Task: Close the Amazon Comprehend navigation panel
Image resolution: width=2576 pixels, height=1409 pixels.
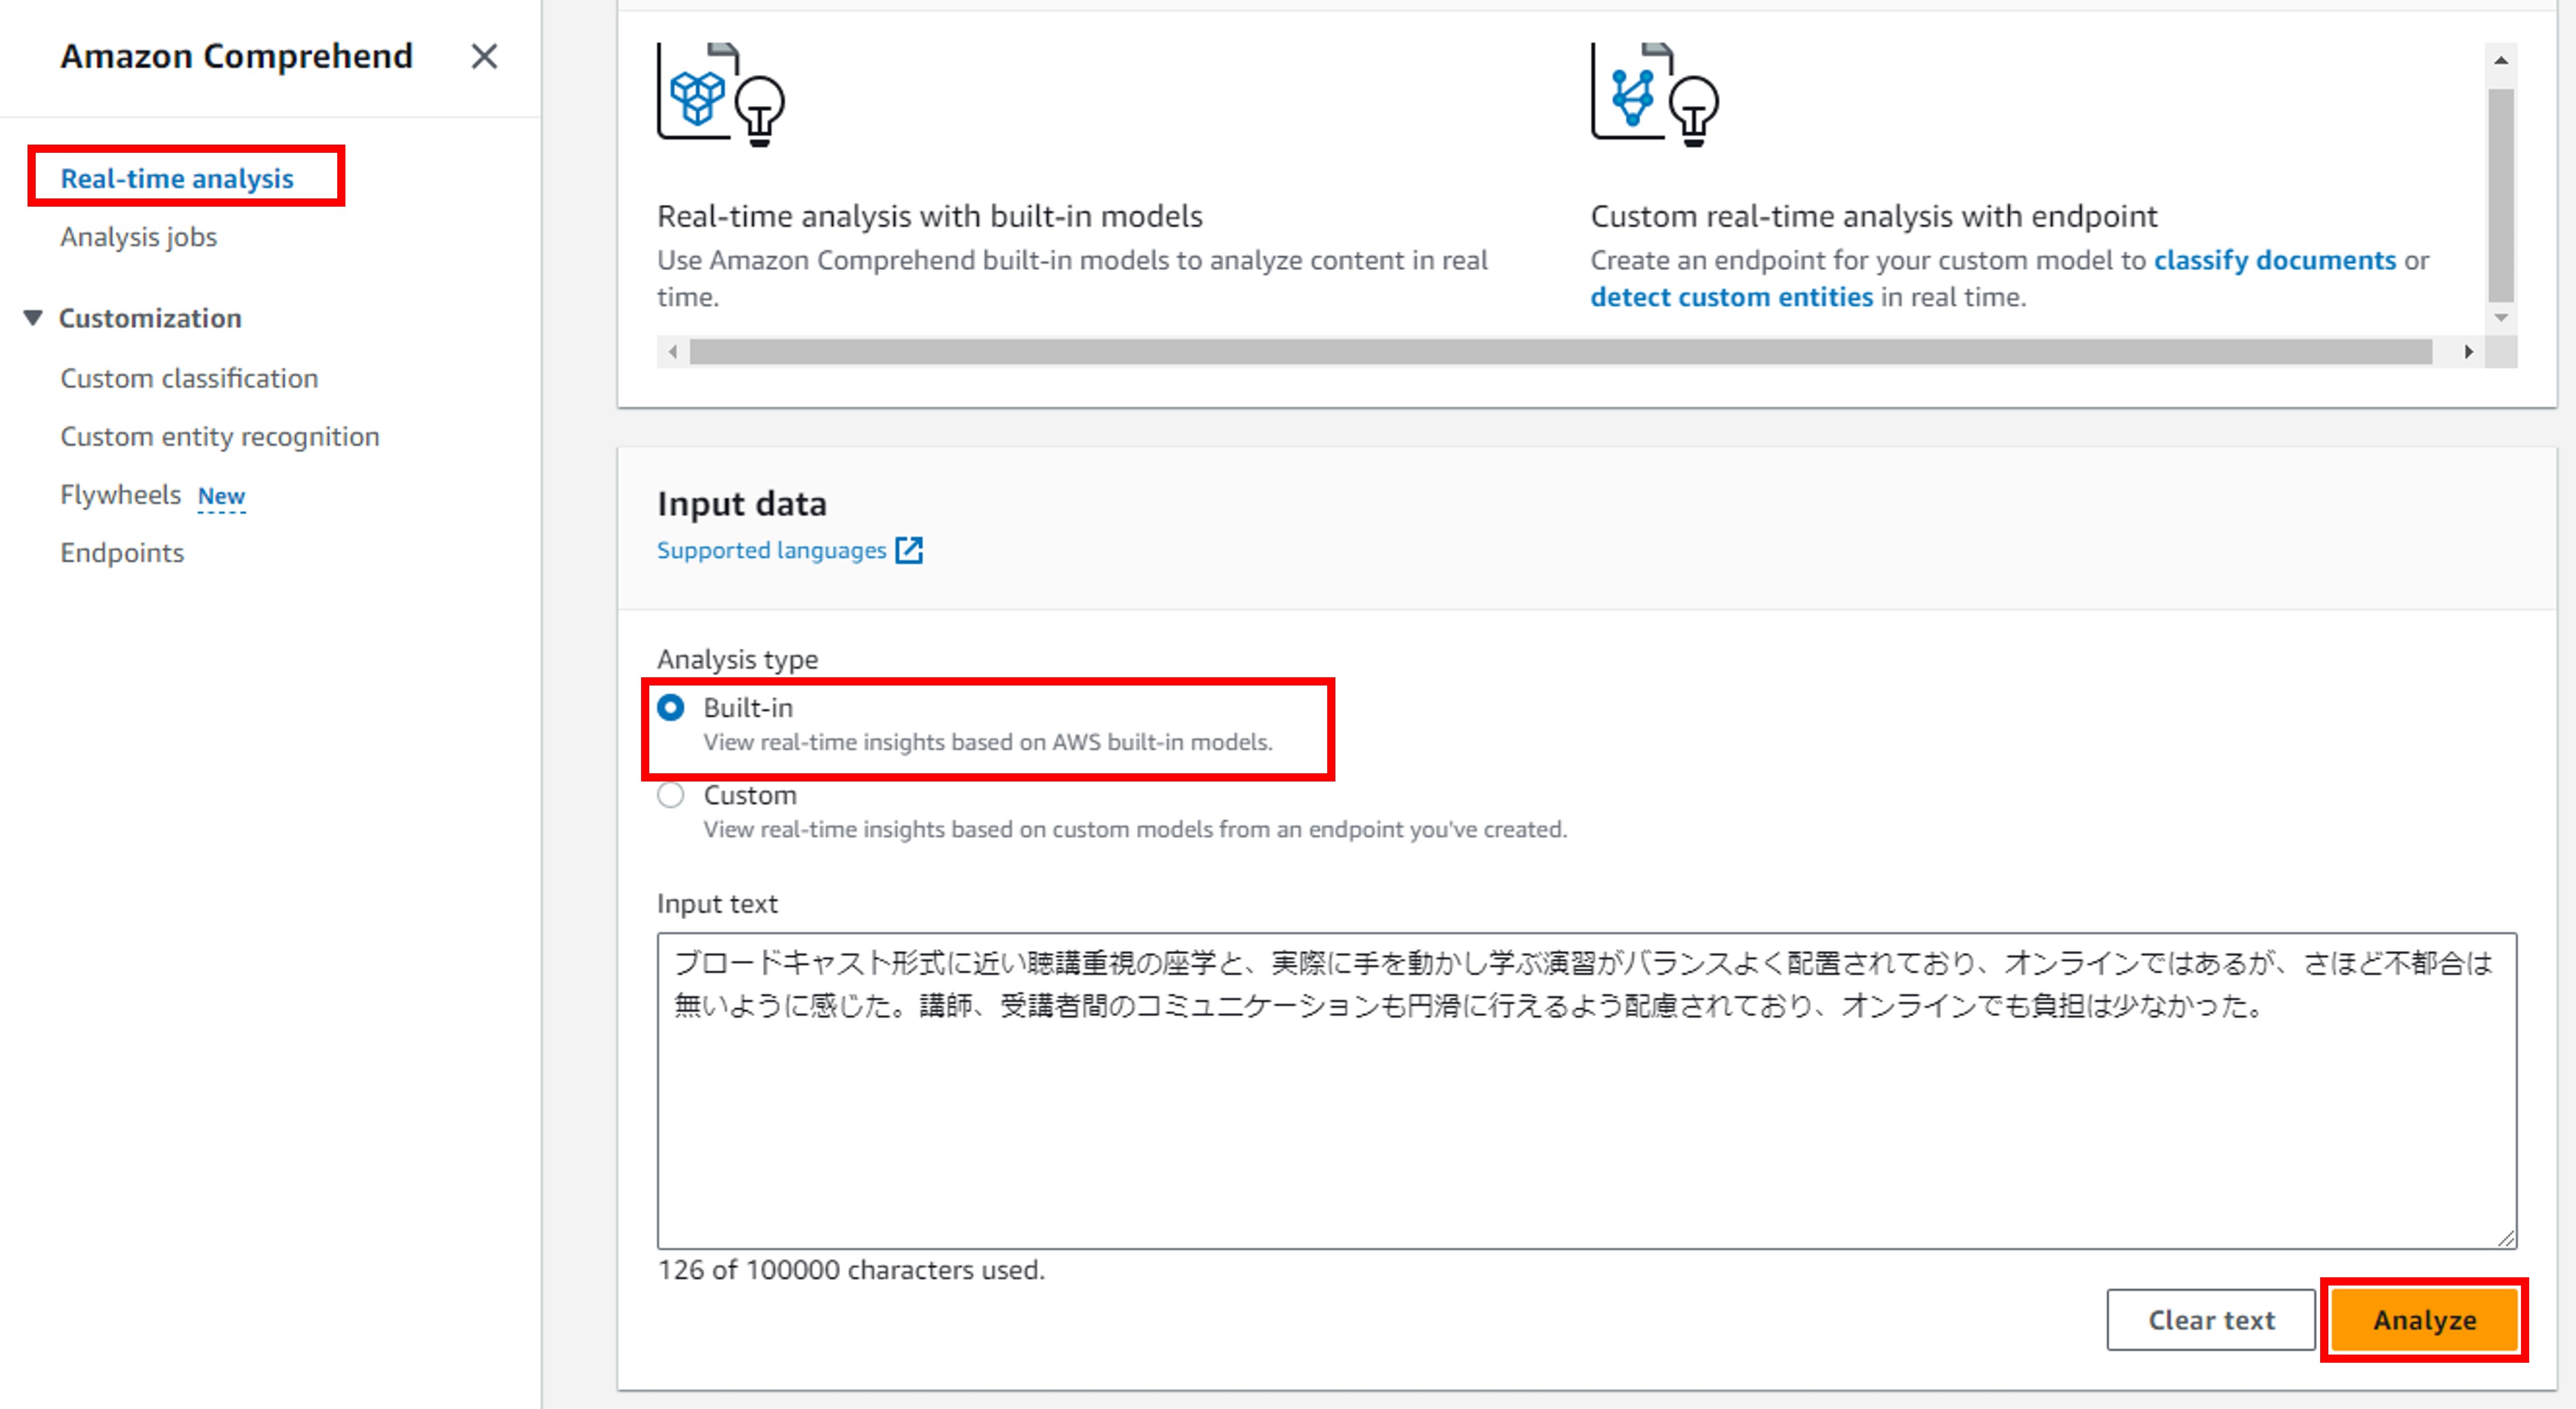Action: pos(484,57)
